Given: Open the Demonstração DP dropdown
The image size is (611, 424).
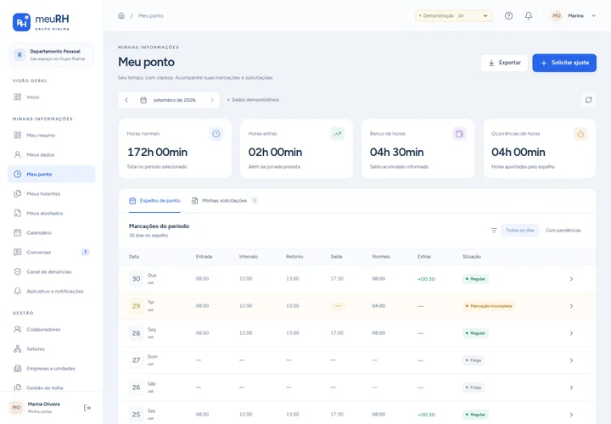Looking at the screenshot, I should tap(453, 16).
